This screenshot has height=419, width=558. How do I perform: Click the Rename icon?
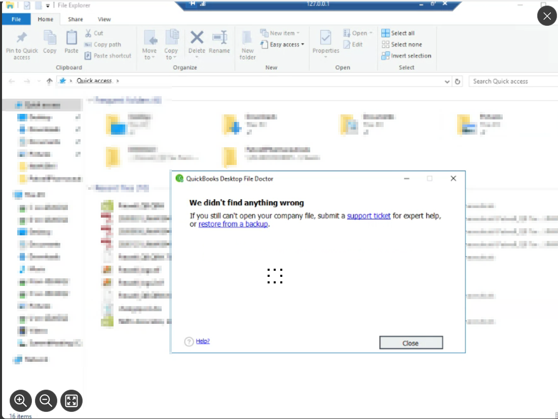pos(219,37)
